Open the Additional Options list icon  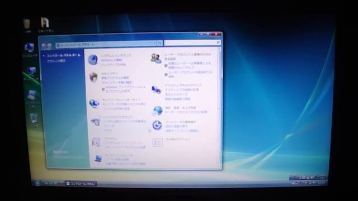point(158,143)
